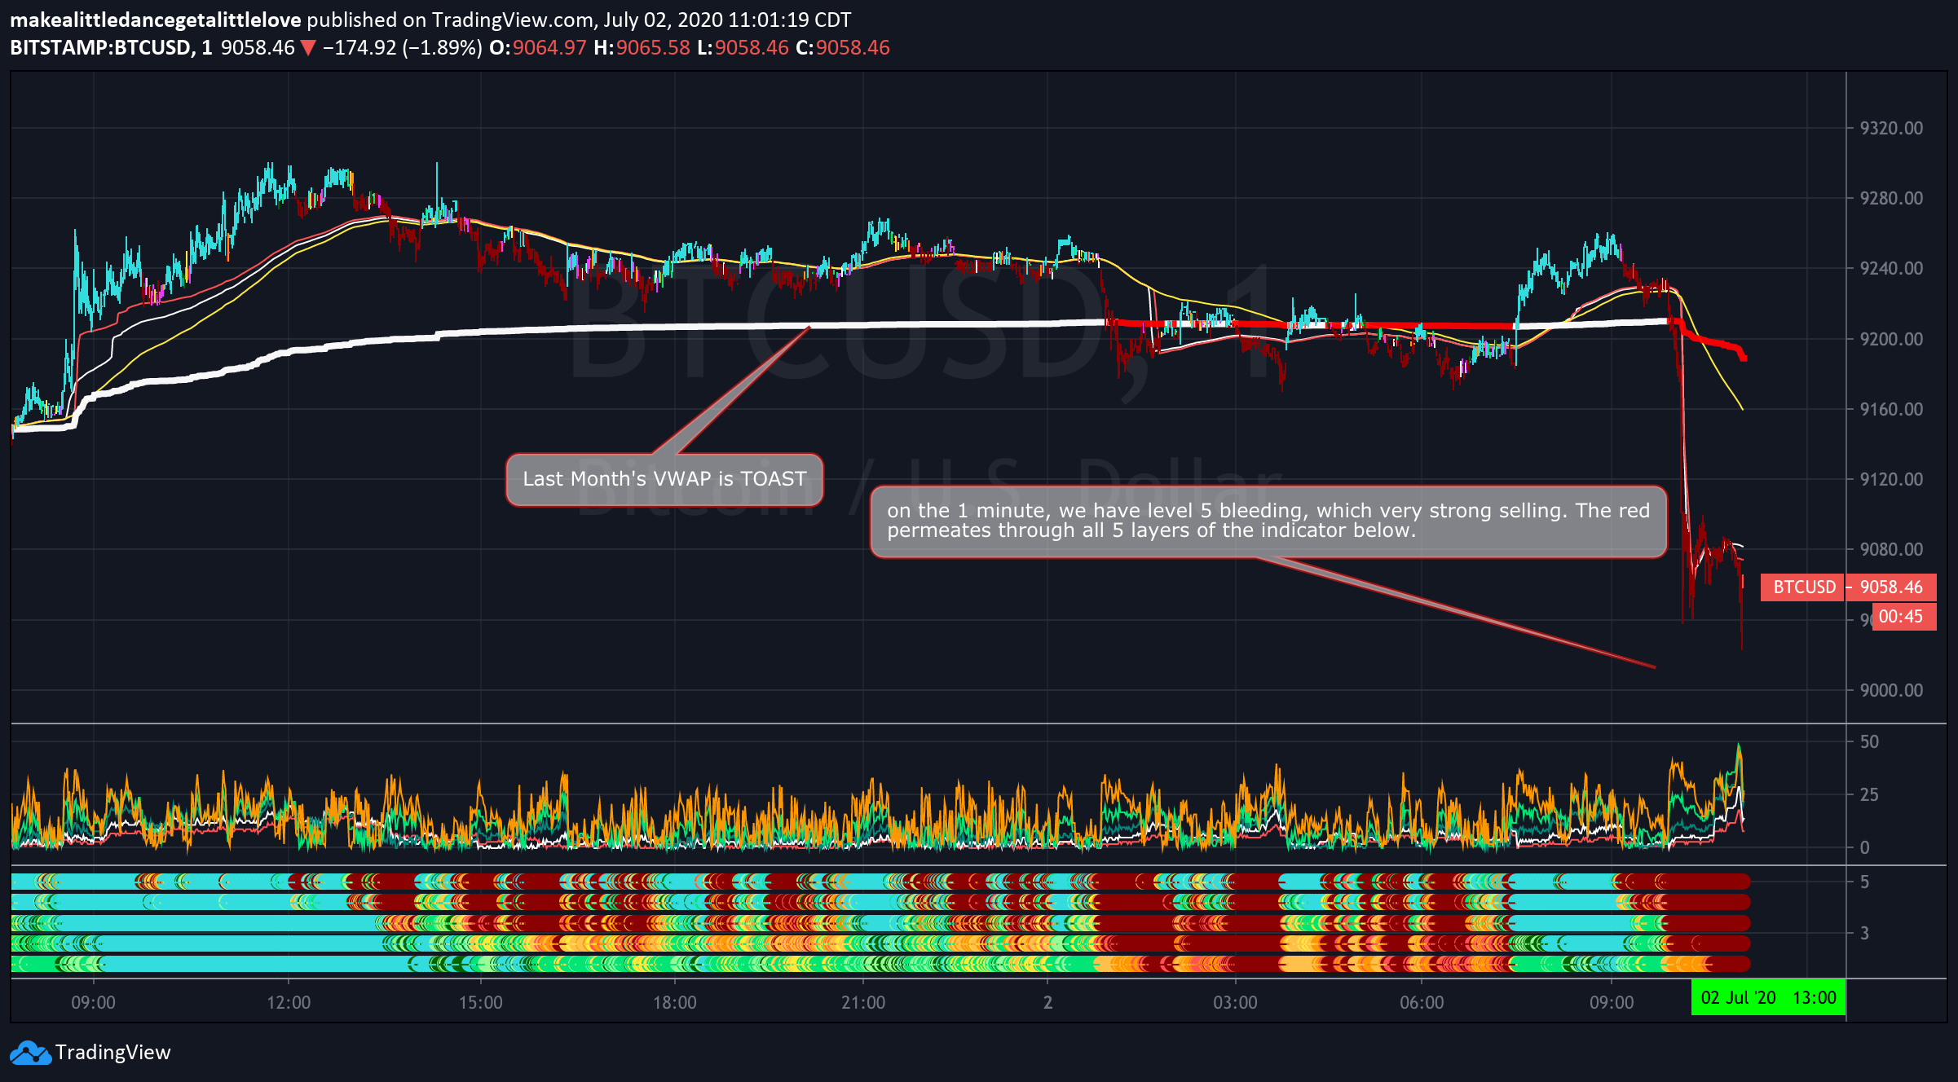Click the 9320.00 price axis label
1958x1082 pixels.
pyautogui.click(x=1891, y=128)
